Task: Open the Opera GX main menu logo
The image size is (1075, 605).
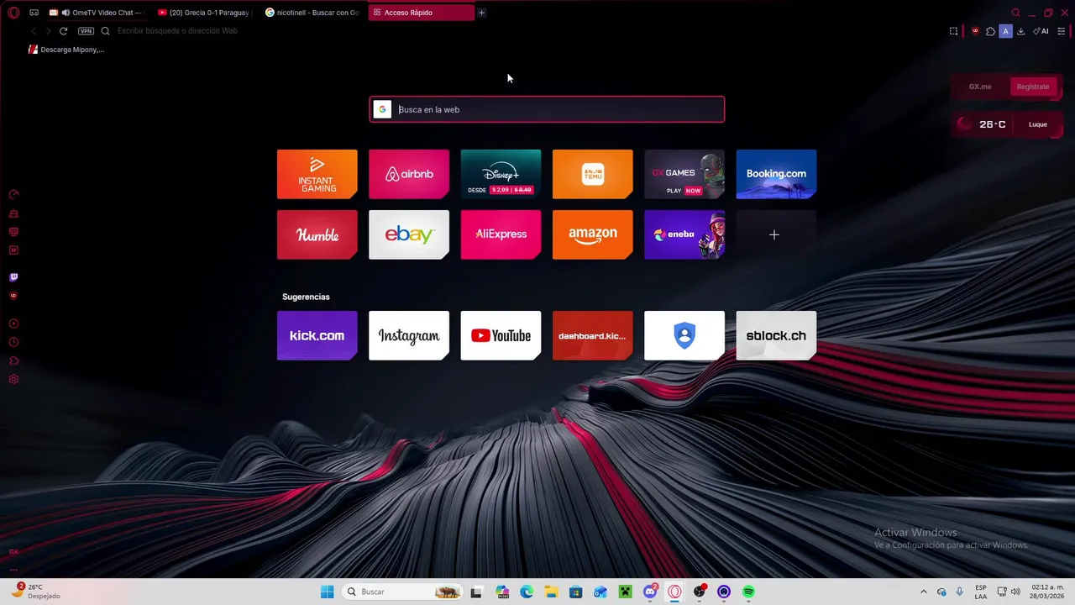Action: tap(13, 13)
